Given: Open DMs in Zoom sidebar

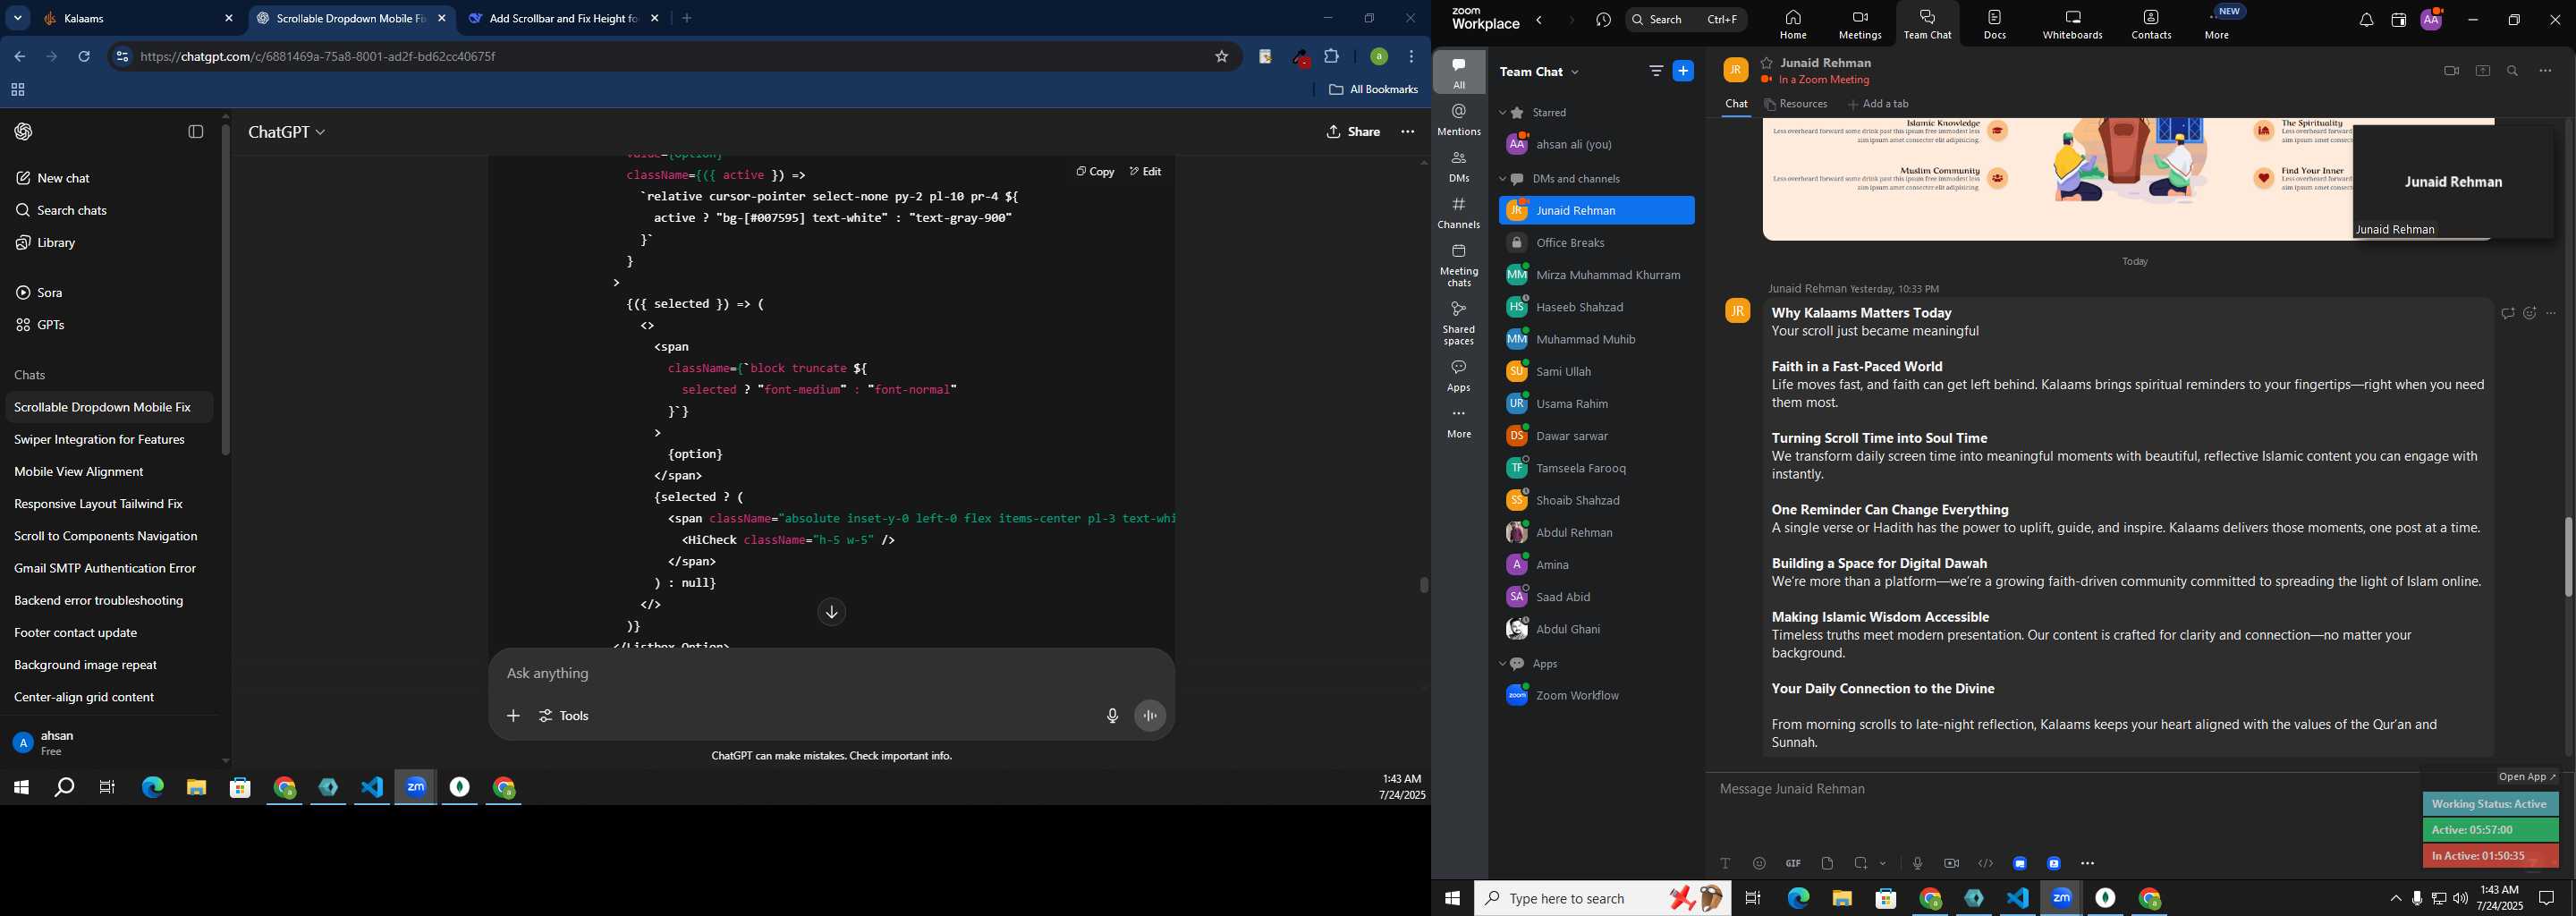Looking at the screenshot, I should point(1459,167).
